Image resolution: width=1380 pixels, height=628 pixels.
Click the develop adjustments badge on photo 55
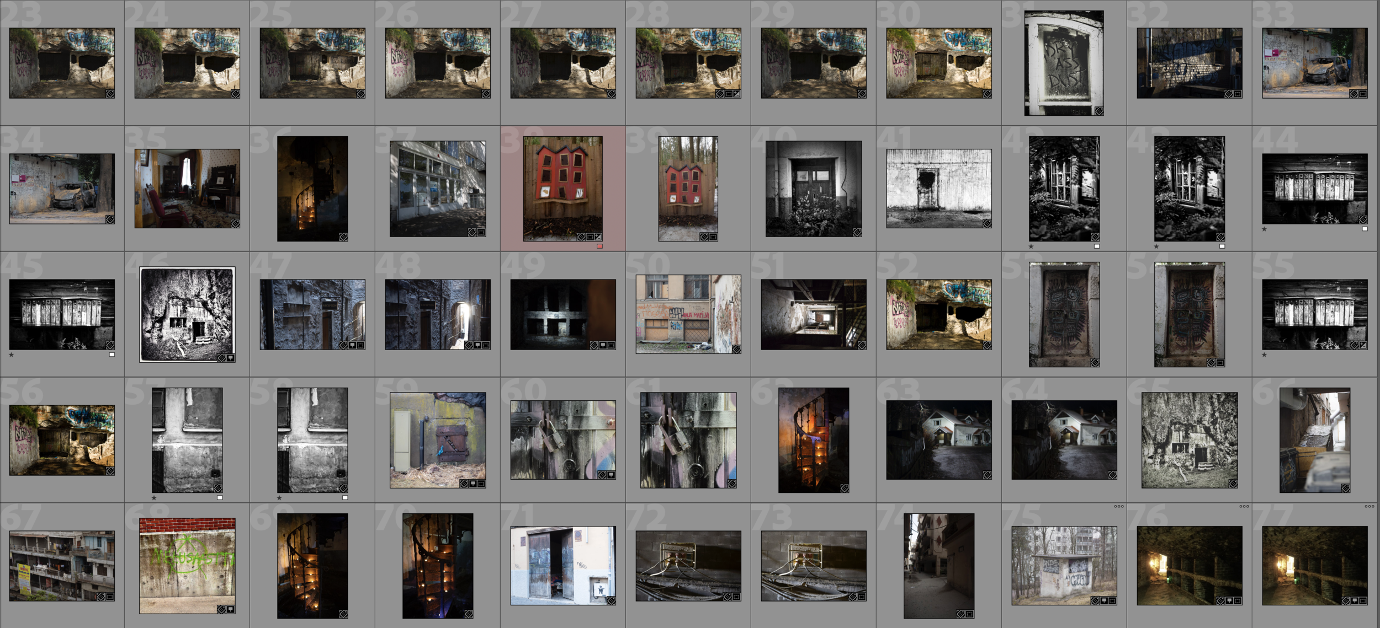1363,345
